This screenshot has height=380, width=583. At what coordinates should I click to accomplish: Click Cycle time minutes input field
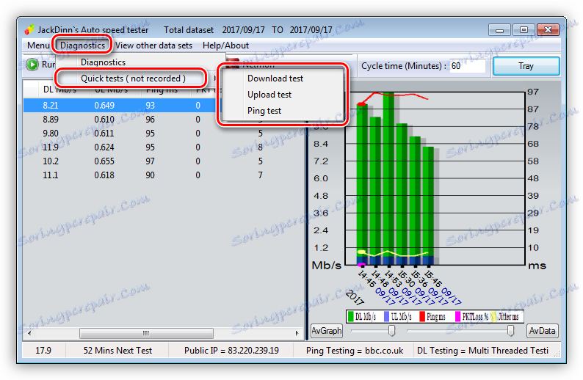pos(467,66)
